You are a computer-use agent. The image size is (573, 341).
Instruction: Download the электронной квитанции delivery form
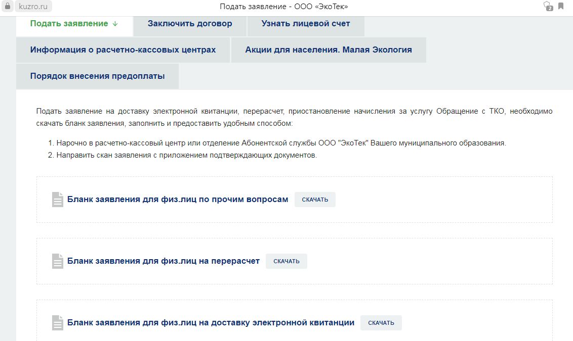click(x=381, y=323)
